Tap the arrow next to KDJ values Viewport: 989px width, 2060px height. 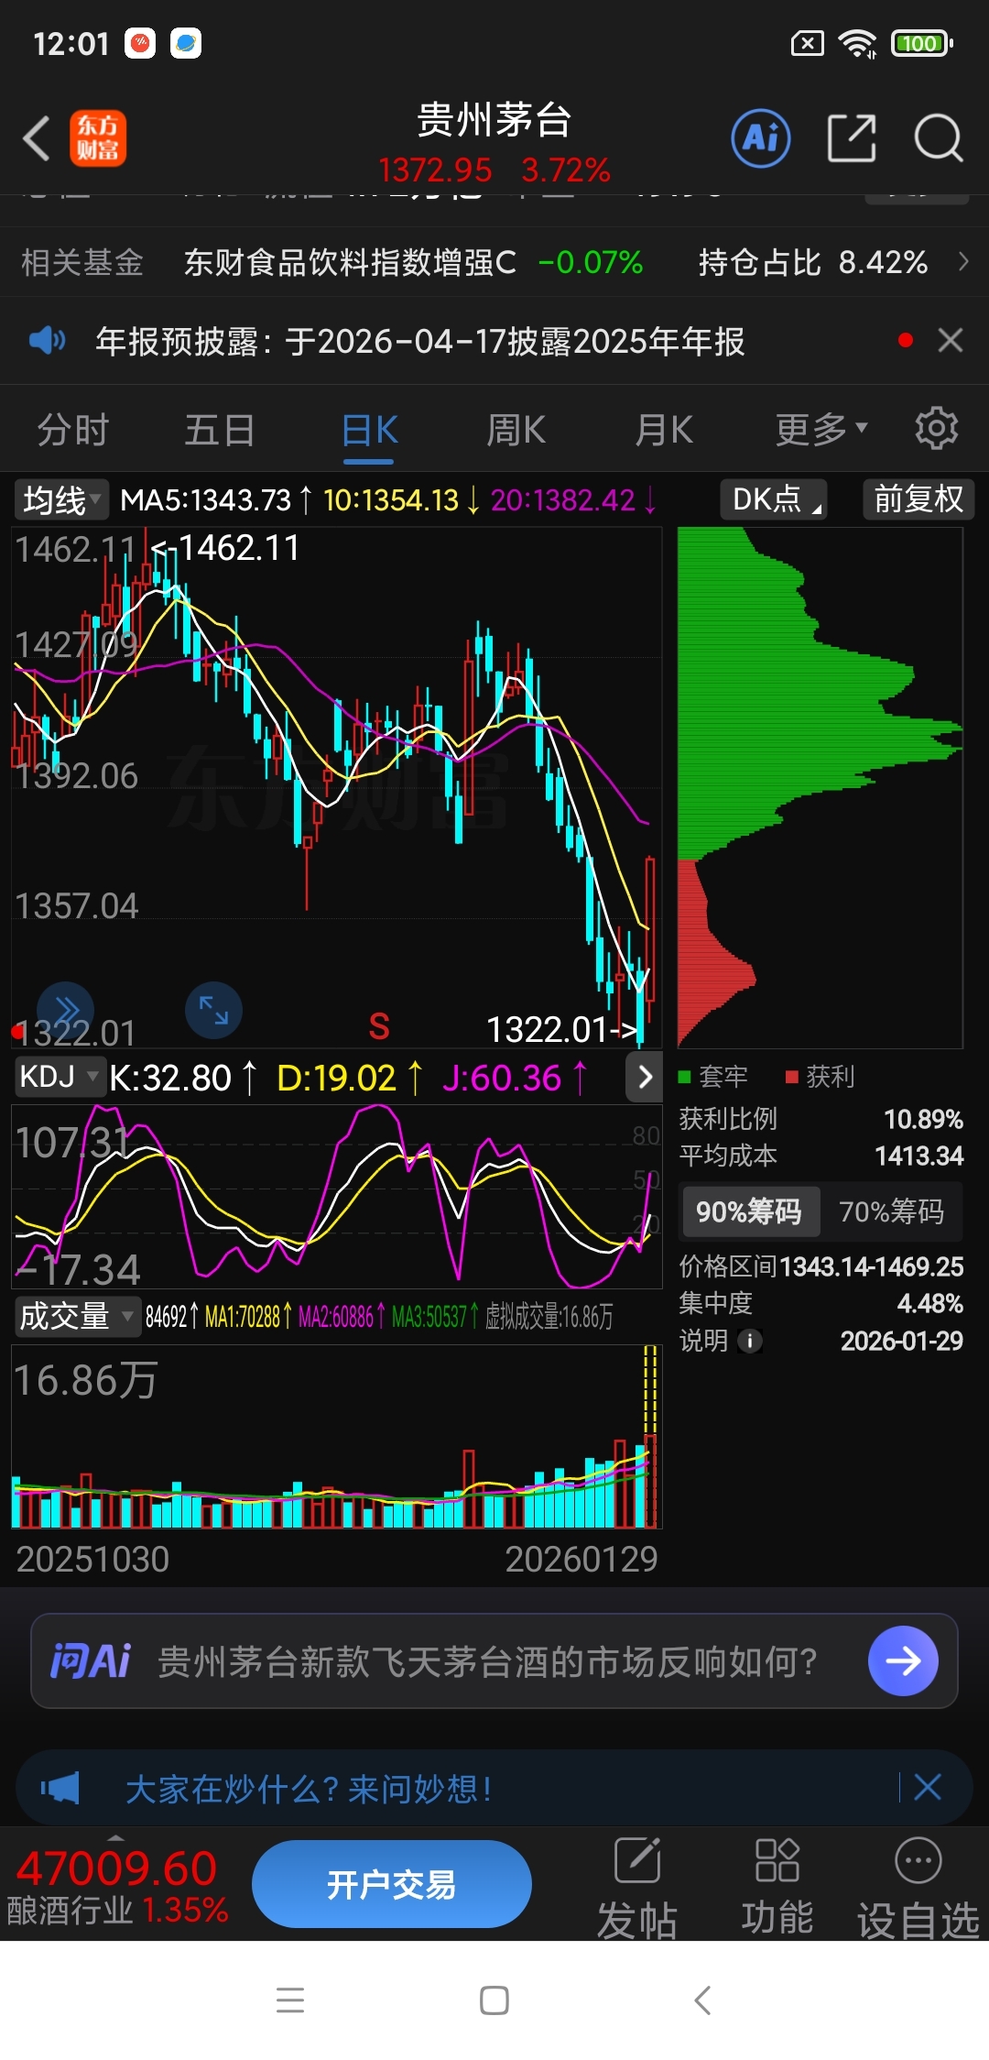coord(645,1077)
